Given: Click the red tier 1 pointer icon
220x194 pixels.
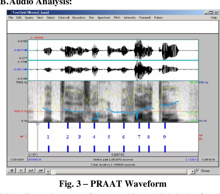Looking at the screenshot, I should point(21,137).
